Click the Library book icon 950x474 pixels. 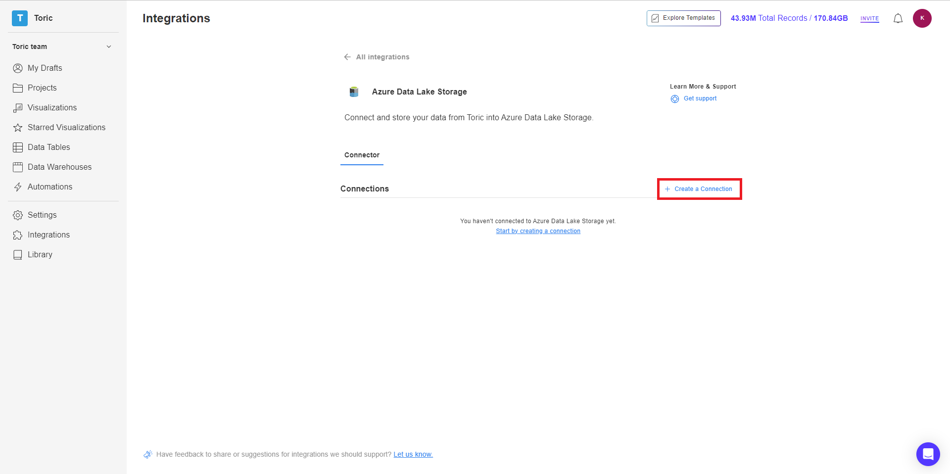(18, 255)
